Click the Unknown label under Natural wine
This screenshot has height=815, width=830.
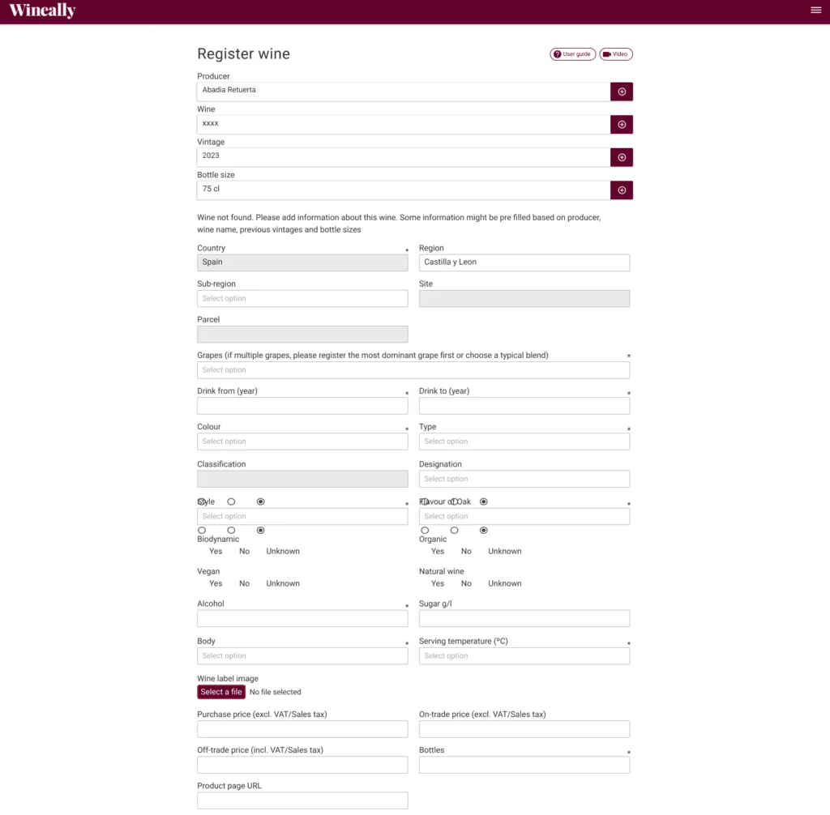tap(504, 583)
